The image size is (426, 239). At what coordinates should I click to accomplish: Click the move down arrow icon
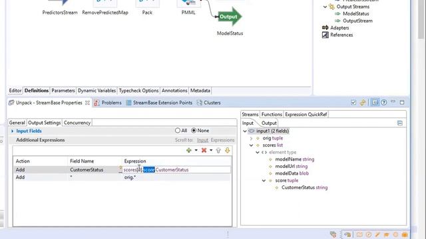click(x=228, y=151)
